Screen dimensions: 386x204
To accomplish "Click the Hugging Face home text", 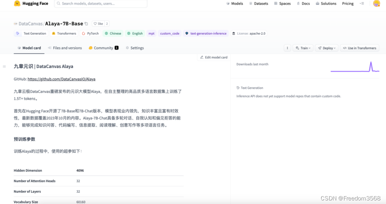I will [35, 4].
